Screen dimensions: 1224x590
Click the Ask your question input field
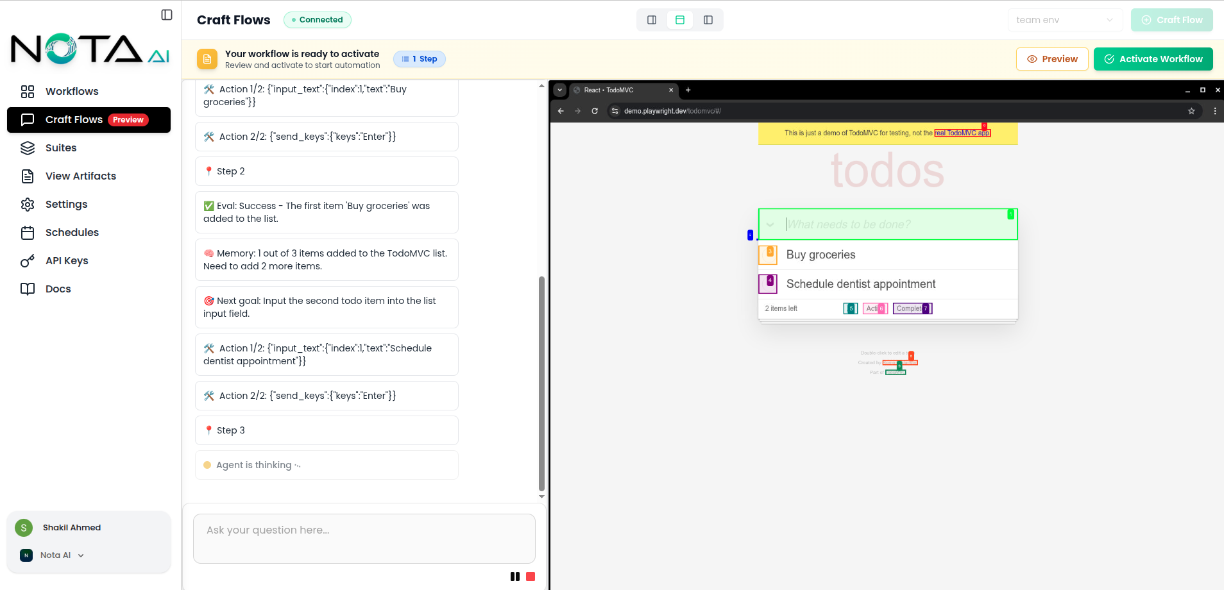[364, 539]
